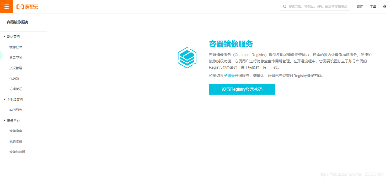Click the Container Registry hexagon logo illustration

[187, 58]
